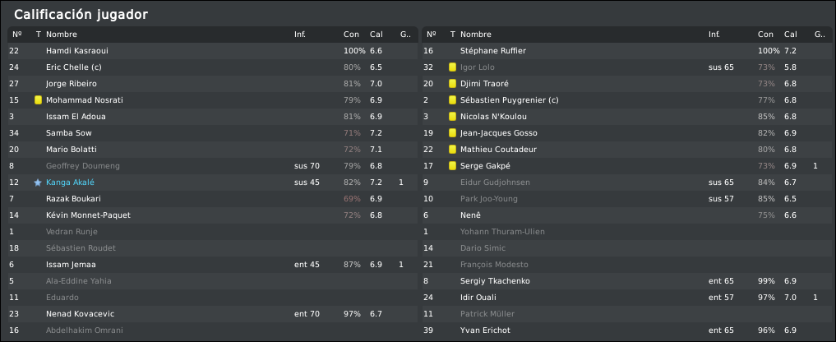This screenshot has height=342, width=836.
Task: Click Mohammad Nosrati's yellow card icon
Action: tap(38, 100)
